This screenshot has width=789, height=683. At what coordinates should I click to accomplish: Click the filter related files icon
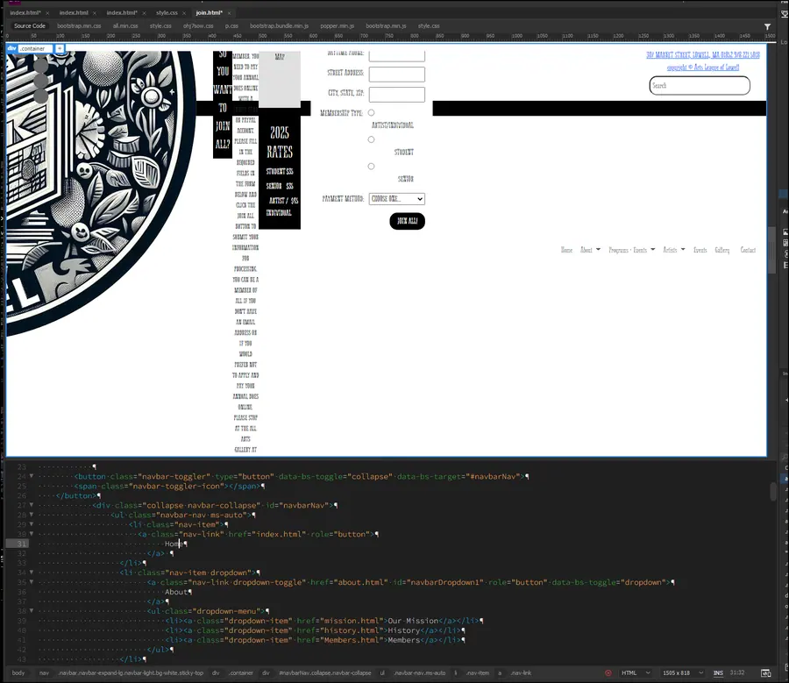pyautogui.click(x=767, y=26)
